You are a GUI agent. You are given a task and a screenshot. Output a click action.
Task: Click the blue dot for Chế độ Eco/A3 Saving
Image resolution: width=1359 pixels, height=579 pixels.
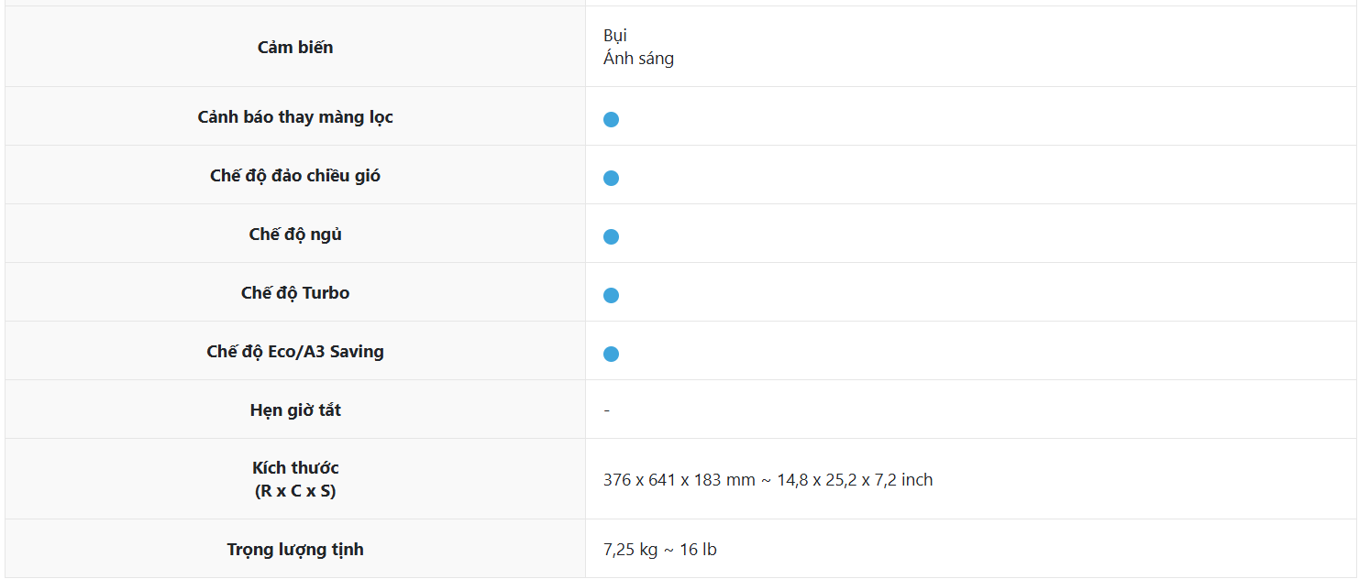(611, 354)
